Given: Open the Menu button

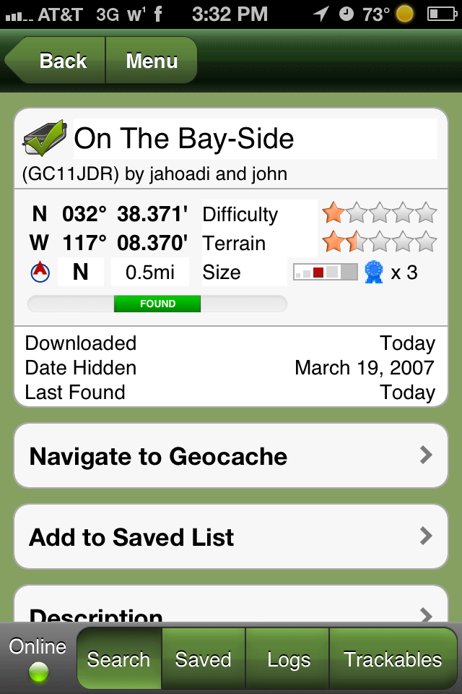Looking at the screenshot, I should tap(152, 61).
